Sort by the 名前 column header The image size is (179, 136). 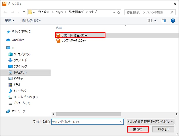[x=59, y=28]
